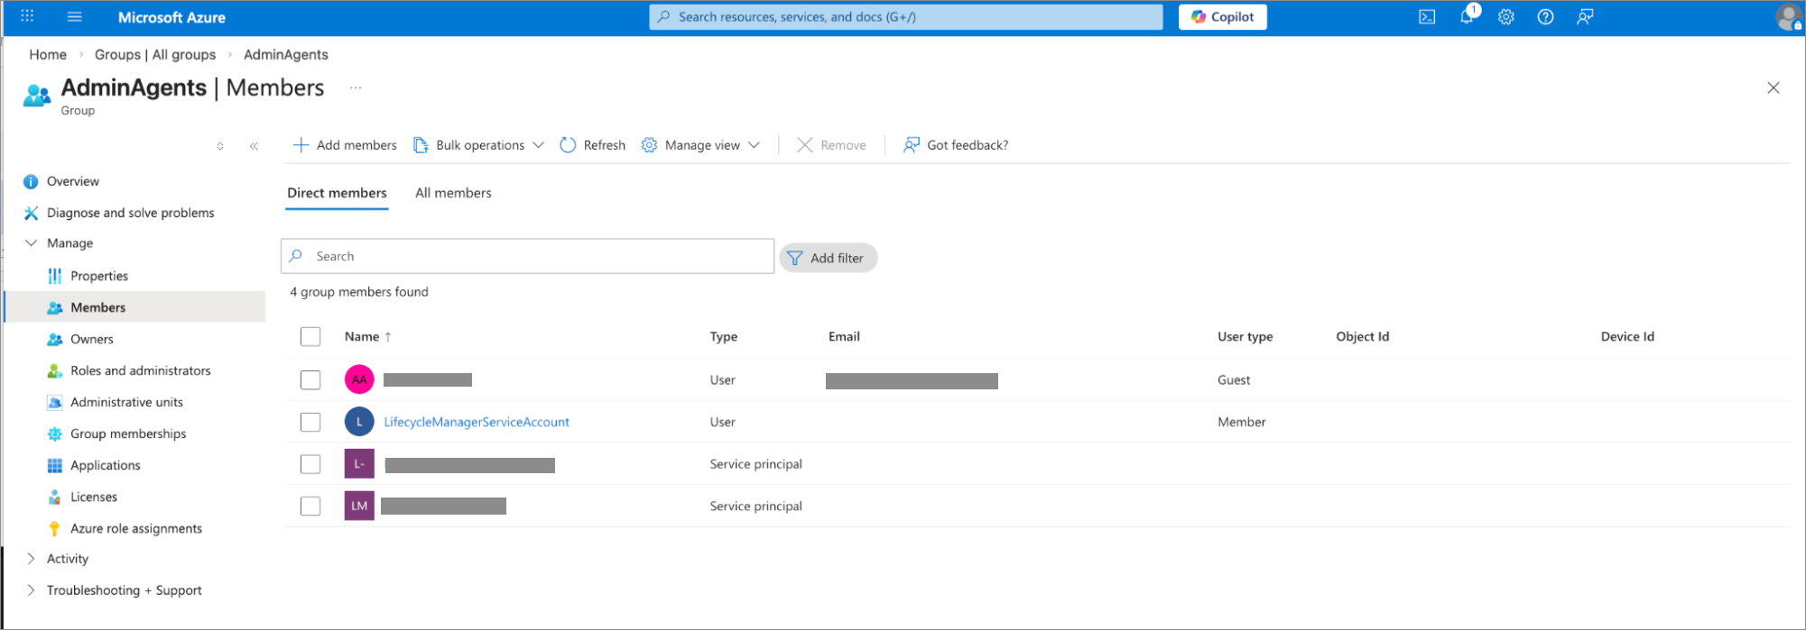Expand the Activity section in sidebar
Screen dimensions: 1806x630
coord(32,559)
